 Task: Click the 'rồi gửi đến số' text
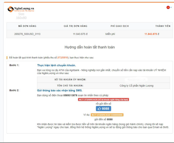pos(103,104)
